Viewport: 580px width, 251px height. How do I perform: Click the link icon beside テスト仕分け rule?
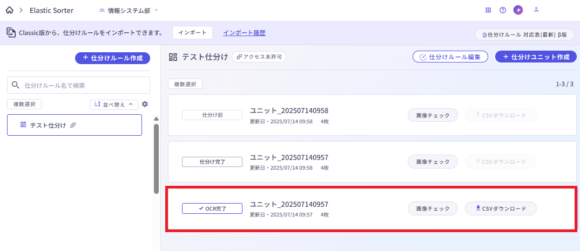(x=73, y=125)
